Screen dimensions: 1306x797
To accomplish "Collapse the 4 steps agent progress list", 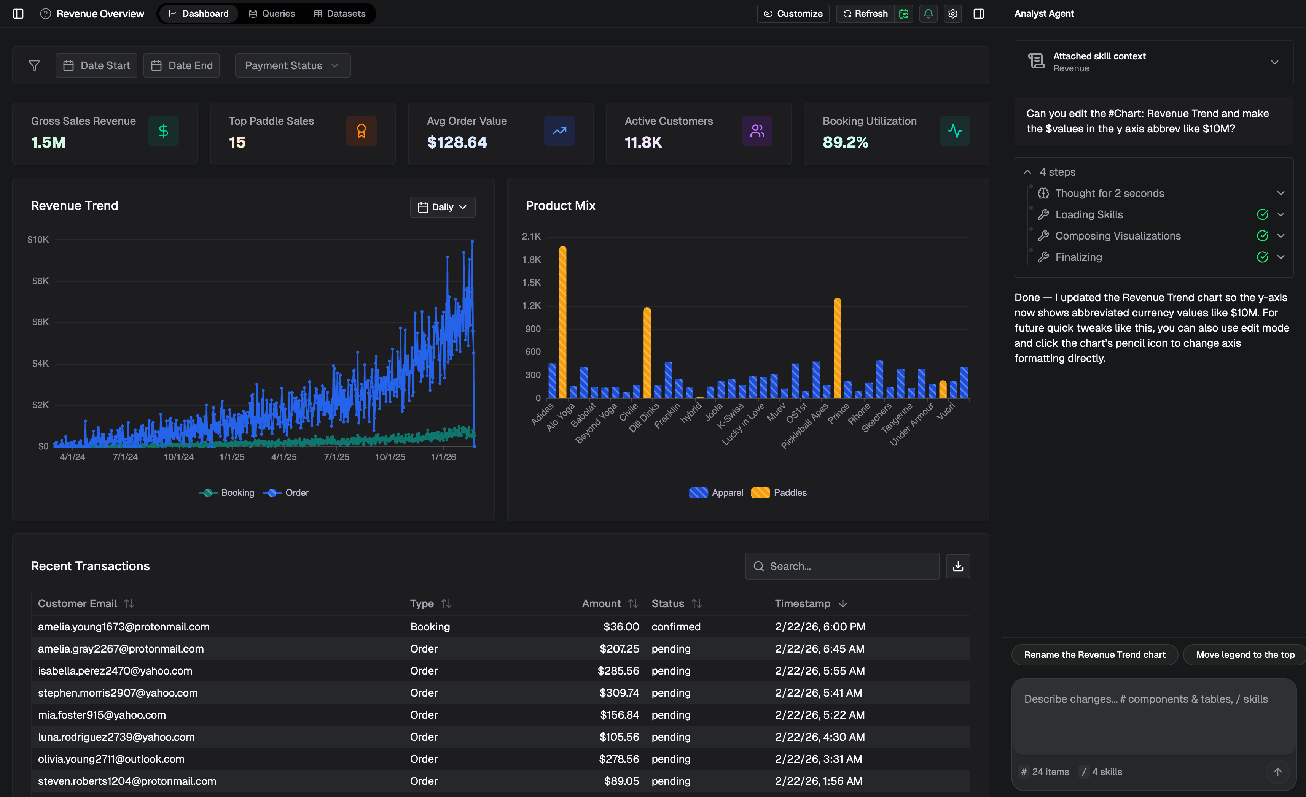I will click(1027, 171).
